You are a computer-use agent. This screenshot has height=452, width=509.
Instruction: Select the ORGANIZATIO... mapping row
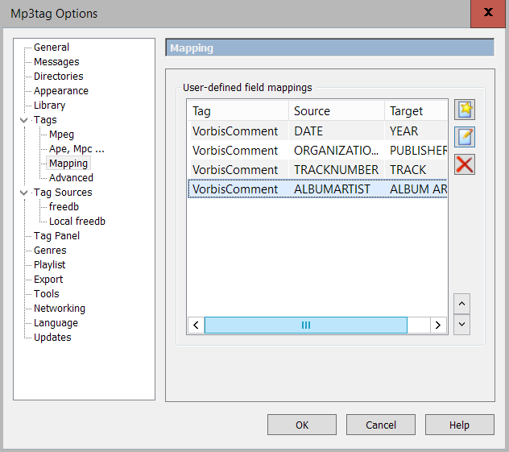(x=317, y=151)
